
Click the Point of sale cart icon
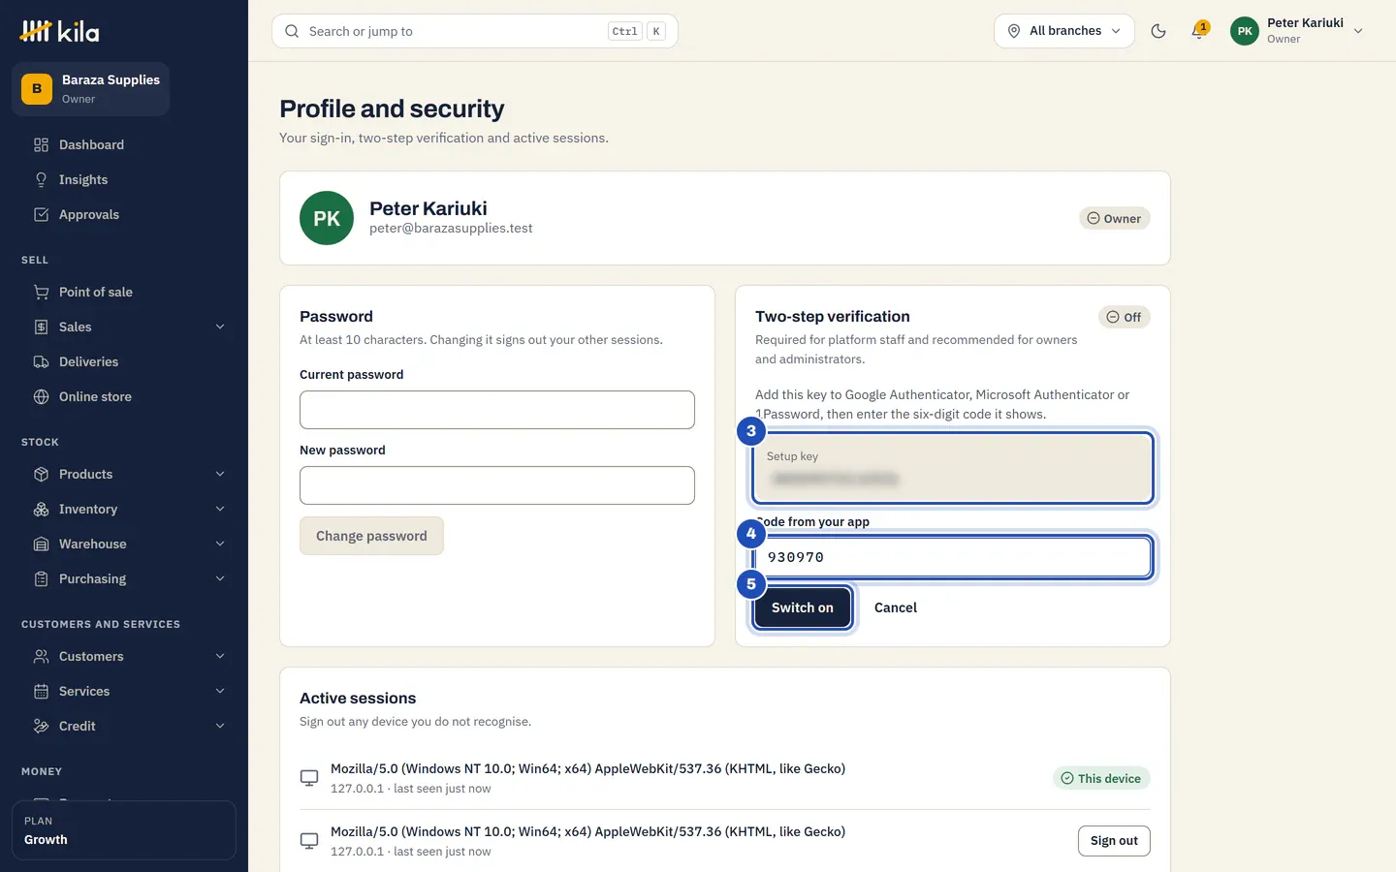coord(41,292)
